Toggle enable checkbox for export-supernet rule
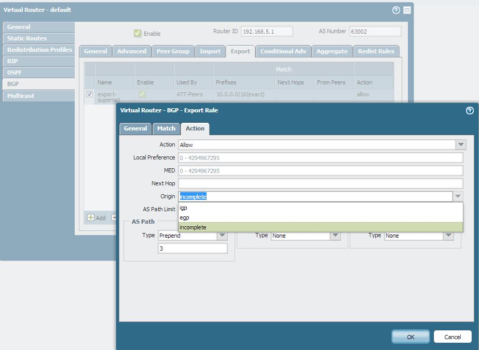 142,94
